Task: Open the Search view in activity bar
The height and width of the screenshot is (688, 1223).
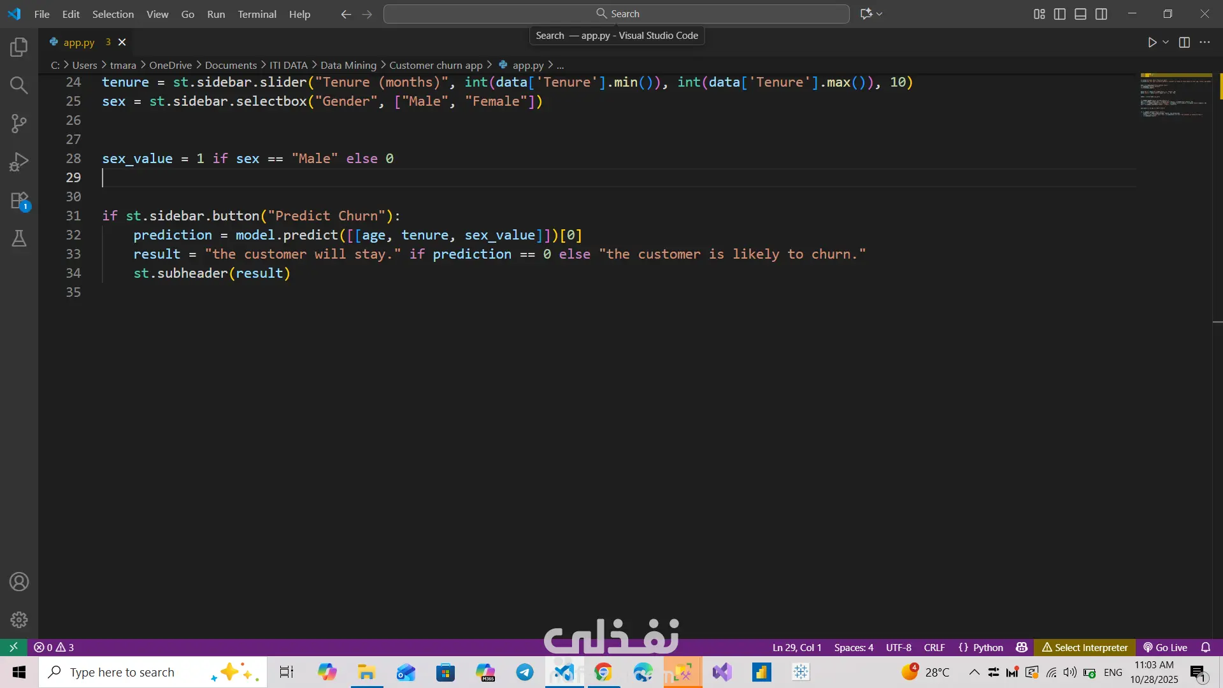Action: click(x=19, y=85)
